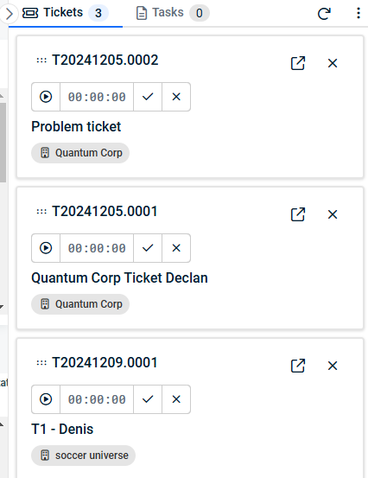Open ticket T20241209.0001 in new window
This screenshot has height=478, width=368.
(298, 366)
